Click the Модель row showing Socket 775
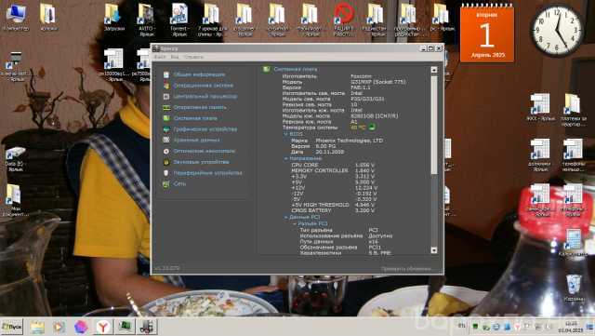 344,82
